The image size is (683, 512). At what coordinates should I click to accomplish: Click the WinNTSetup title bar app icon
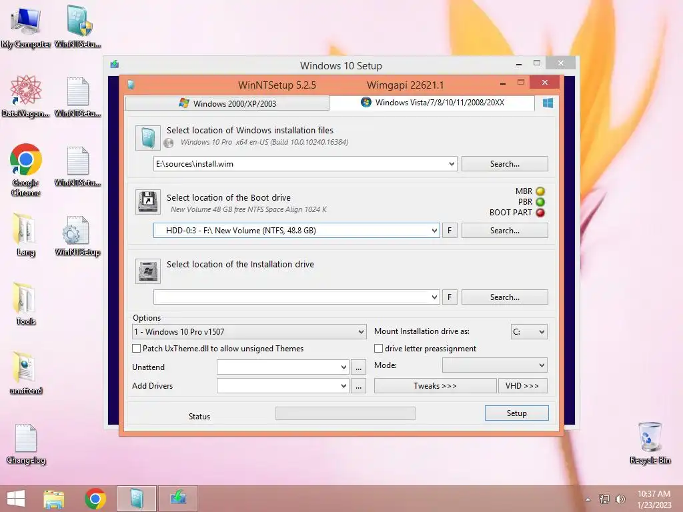point(131,85)
